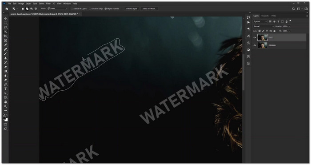Screen dimensions: 311x165
Task: Select the Horizontal Type tool
Action: pos(5,89)
